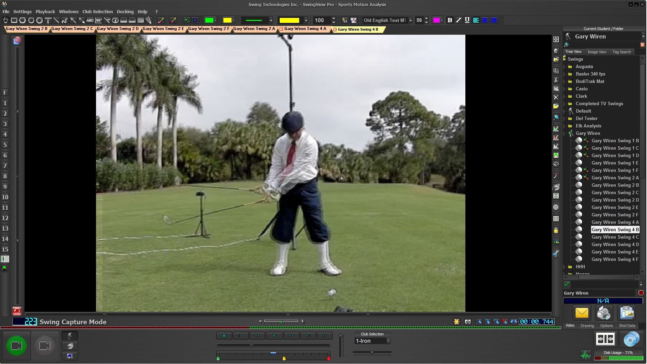The height and width of the screenshot is (364, 647).
Task: Center-align the text
Action: point(485,20)
